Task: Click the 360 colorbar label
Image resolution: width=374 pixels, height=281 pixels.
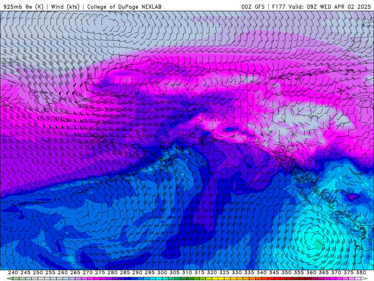Action: pyautogui.click(x=311, y=273)
